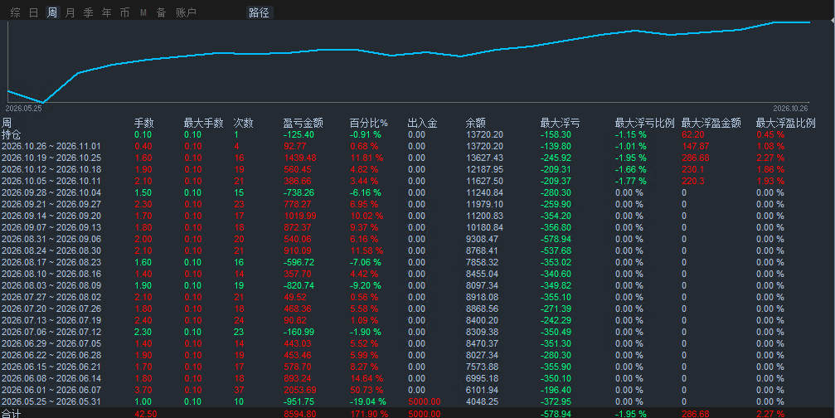Click balance value 13627.43

pyautogui.click(x=484, y=158)
